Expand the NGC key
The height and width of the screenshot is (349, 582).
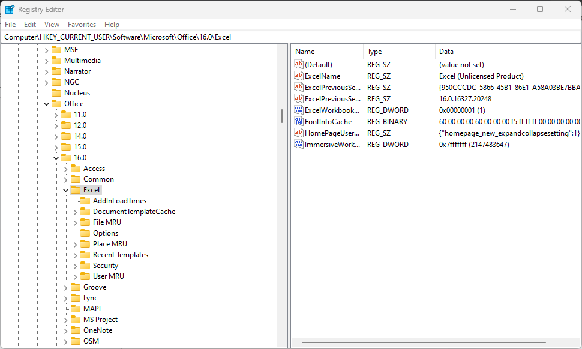[x=46, y=82]
